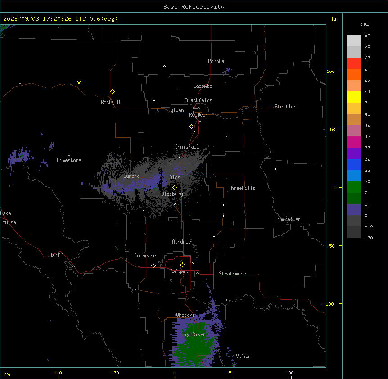
Task: Click the blue 36 dBZ legend swatch
Action: [x=354, y=164]
